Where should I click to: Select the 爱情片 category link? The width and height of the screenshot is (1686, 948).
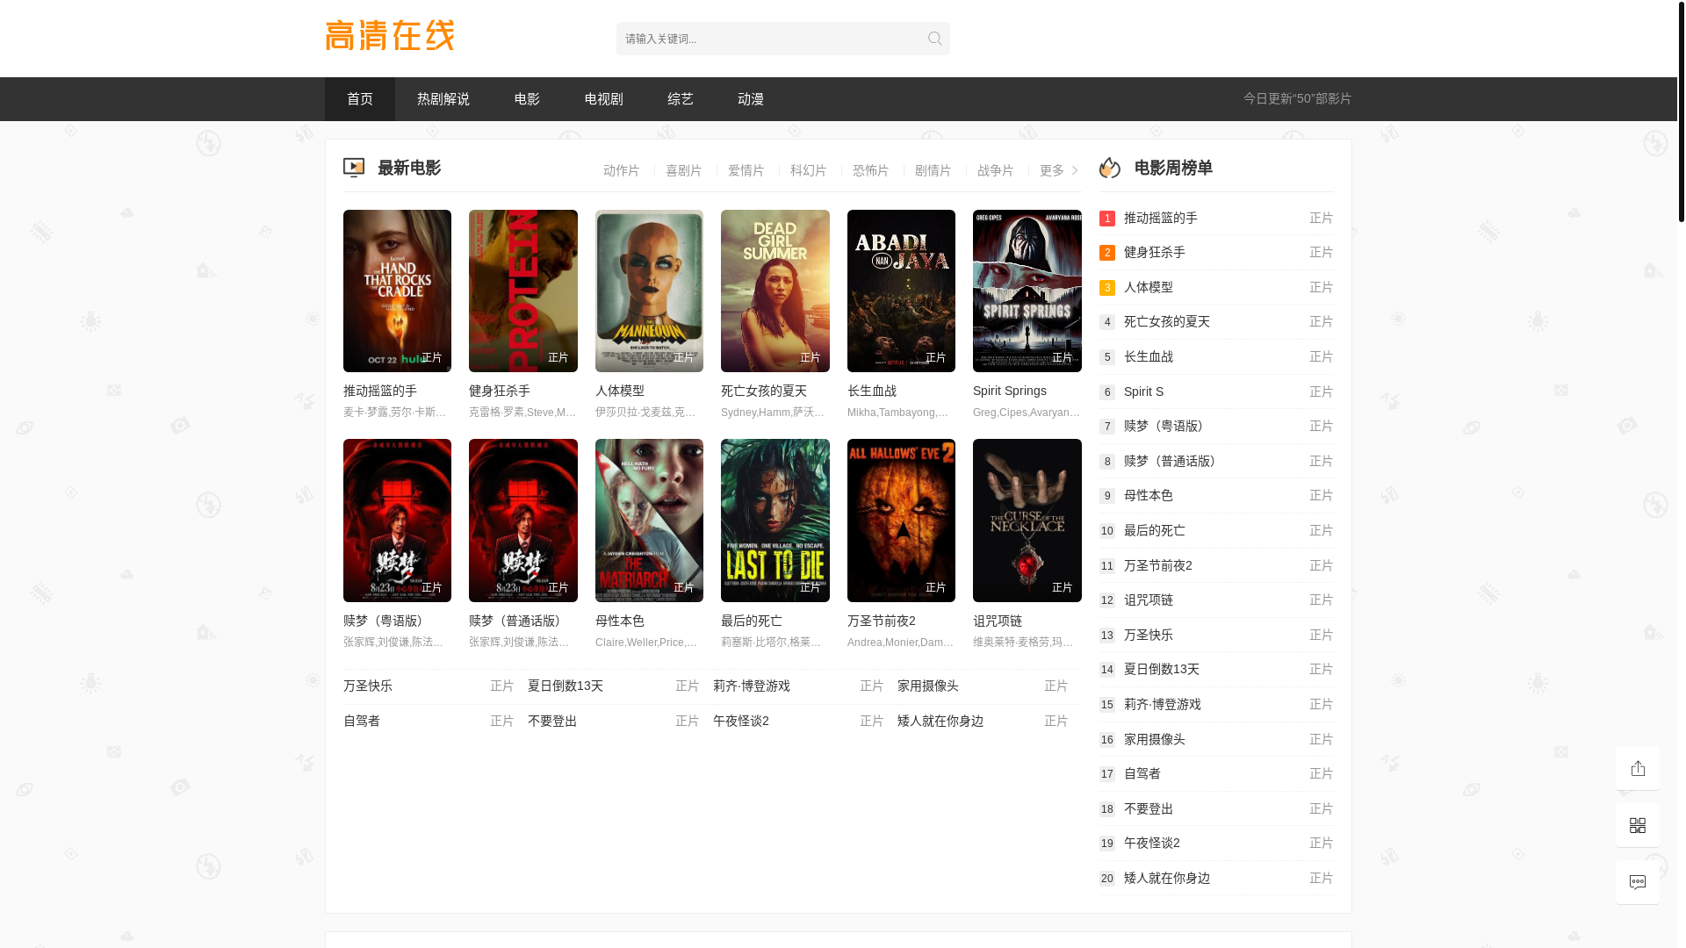point(746,170)
